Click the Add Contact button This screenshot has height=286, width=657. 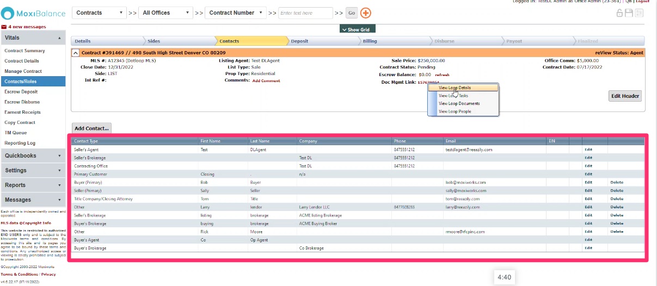coord(91,129)
